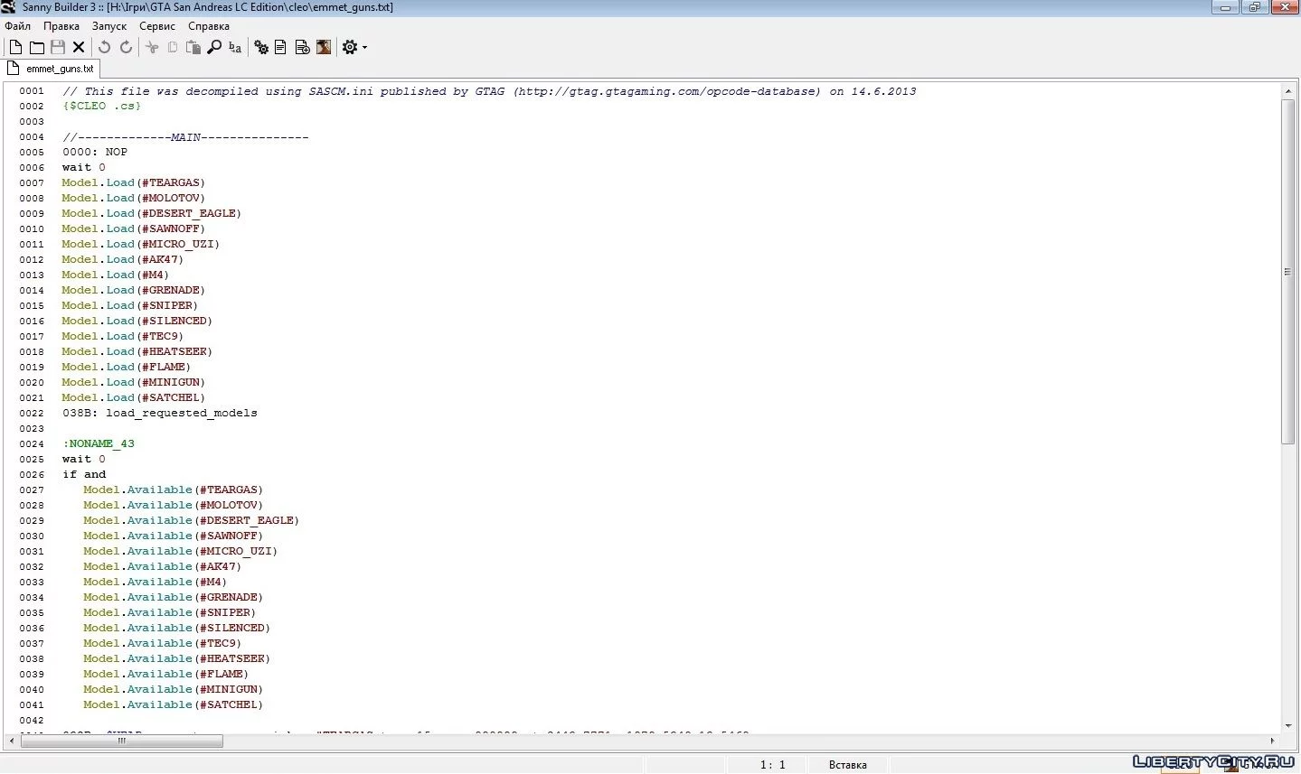
Task: Click the '038B: load_requested_models' line
Action: pyautogui.click(x=160, y=414)
